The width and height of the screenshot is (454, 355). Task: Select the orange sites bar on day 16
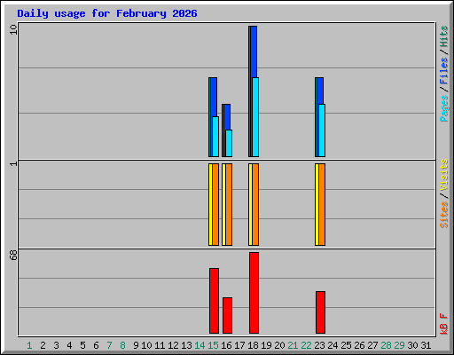pos(229,204)
